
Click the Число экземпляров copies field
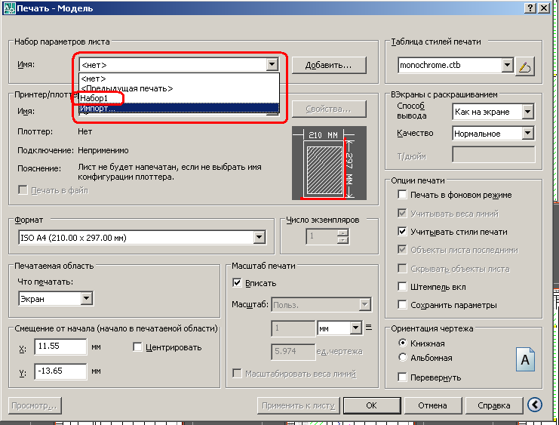(322, 236)
